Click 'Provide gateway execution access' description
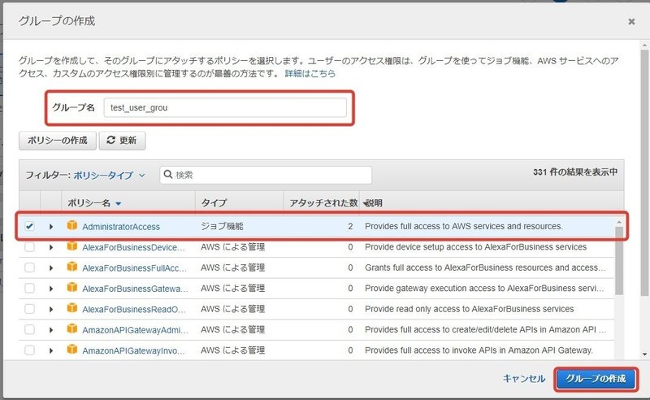The width and height of the screenshot is (650, 400). point(484,288)
